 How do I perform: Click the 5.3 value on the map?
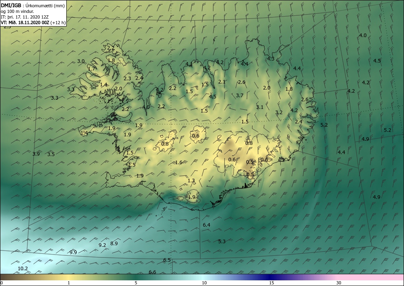222,241
